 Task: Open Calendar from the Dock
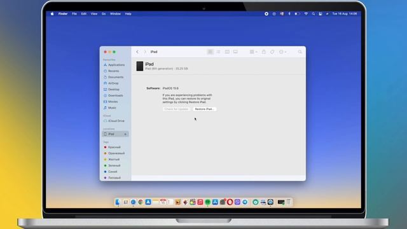(163, 202)
